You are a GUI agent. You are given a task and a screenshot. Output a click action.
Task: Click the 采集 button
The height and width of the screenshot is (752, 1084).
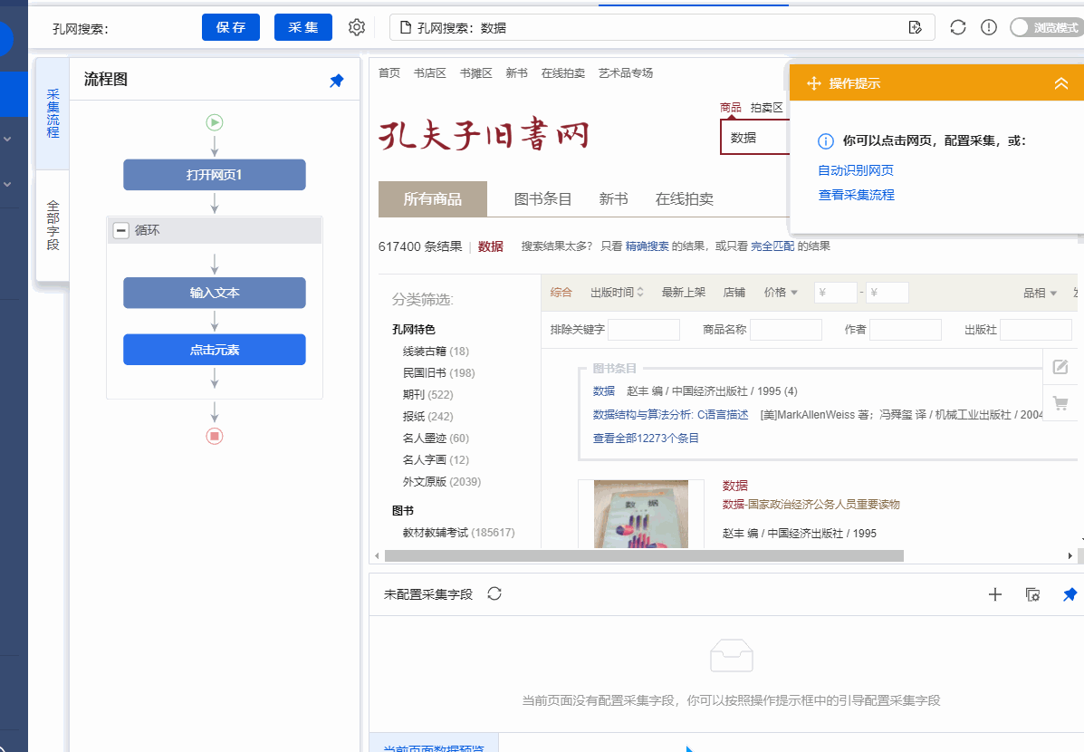click(303, 28)
